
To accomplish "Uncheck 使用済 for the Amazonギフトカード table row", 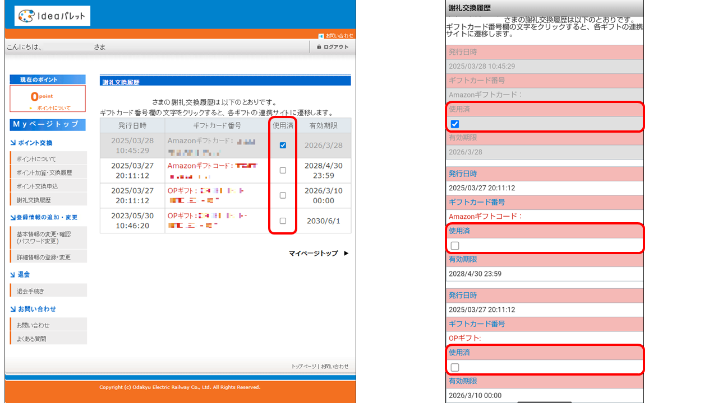I will (x=283, y=146).
